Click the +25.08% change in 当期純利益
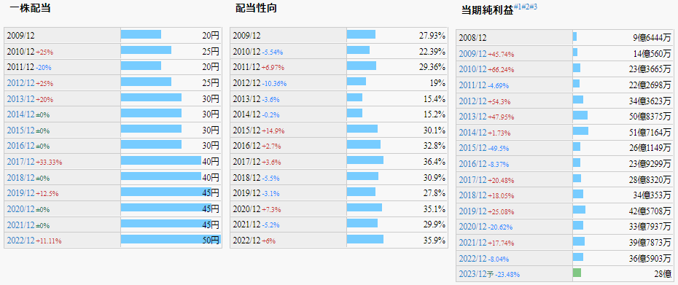Viewport: 678px width, 285px height. tap(501, 212)
